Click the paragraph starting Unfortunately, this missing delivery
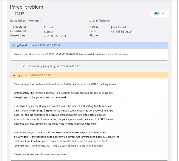 pyautogui.click(x=64, y=95)
